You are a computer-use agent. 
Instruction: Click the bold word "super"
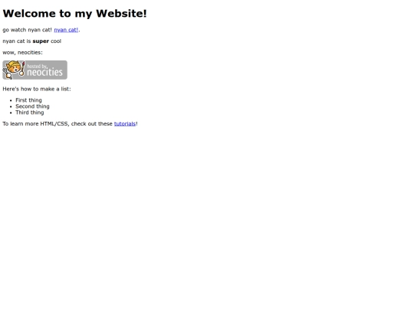tap(41, 41)
